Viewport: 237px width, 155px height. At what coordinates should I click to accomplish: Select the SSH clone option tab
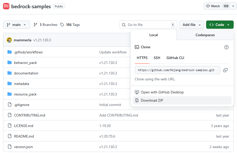pos(157,58)
